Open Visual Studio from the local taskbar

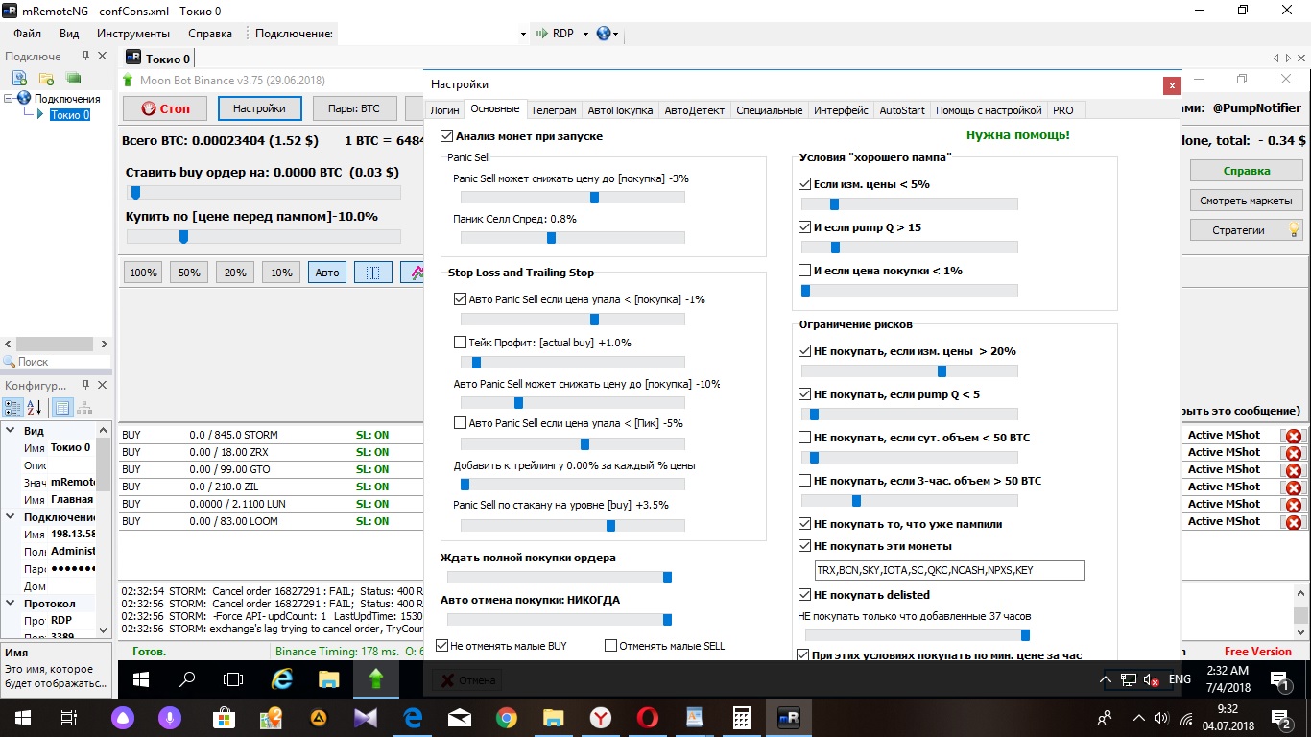point(366,718)
